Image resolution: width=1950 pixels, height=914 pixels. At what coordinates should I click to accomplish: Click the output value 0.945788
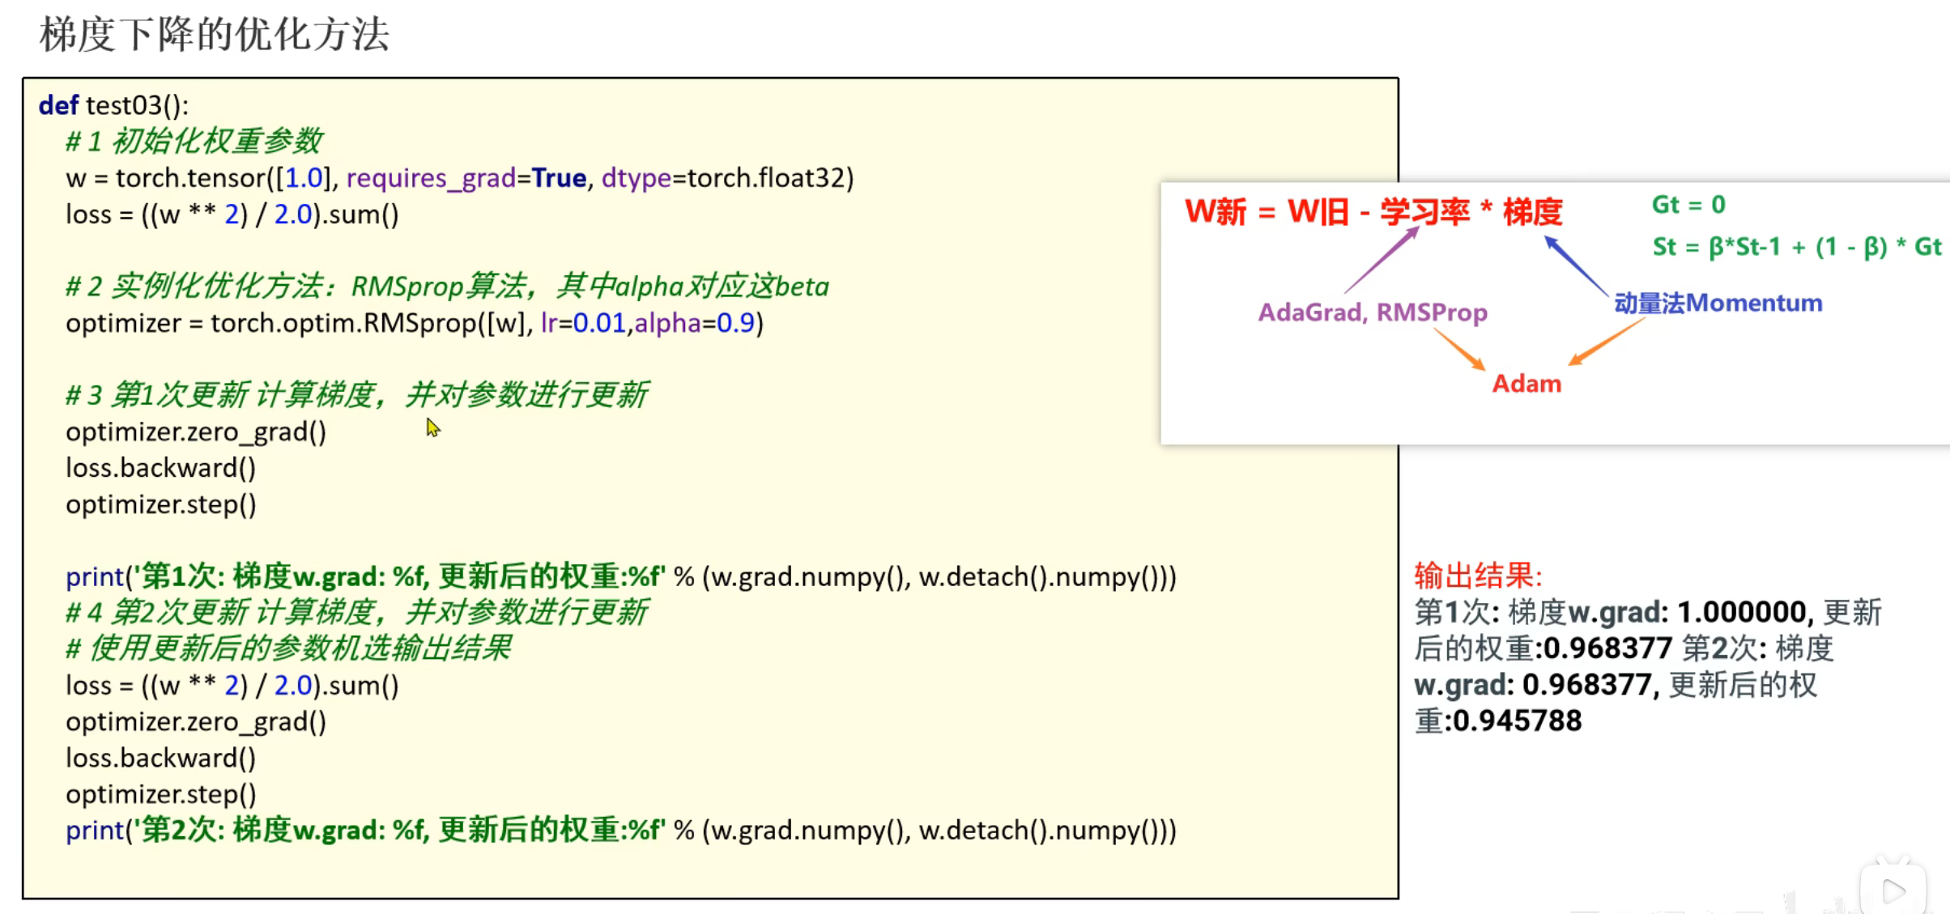[1517, 721]
